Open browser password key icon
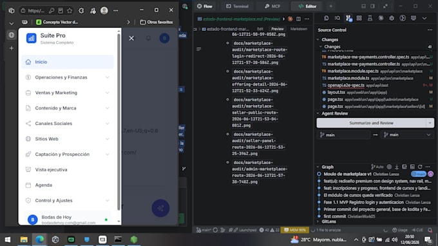 tap(52, 10)
